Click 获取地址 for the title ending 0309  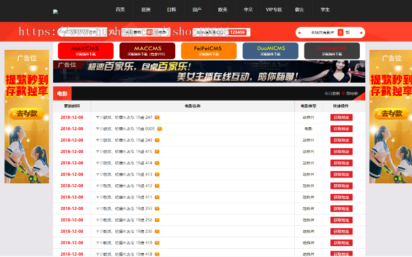click(342, 128)
